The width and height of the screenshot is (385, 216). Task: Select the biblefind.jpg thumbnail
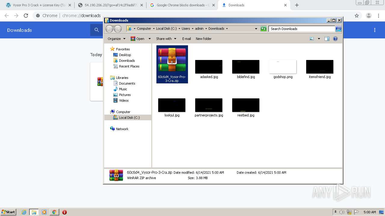point(246,67)
